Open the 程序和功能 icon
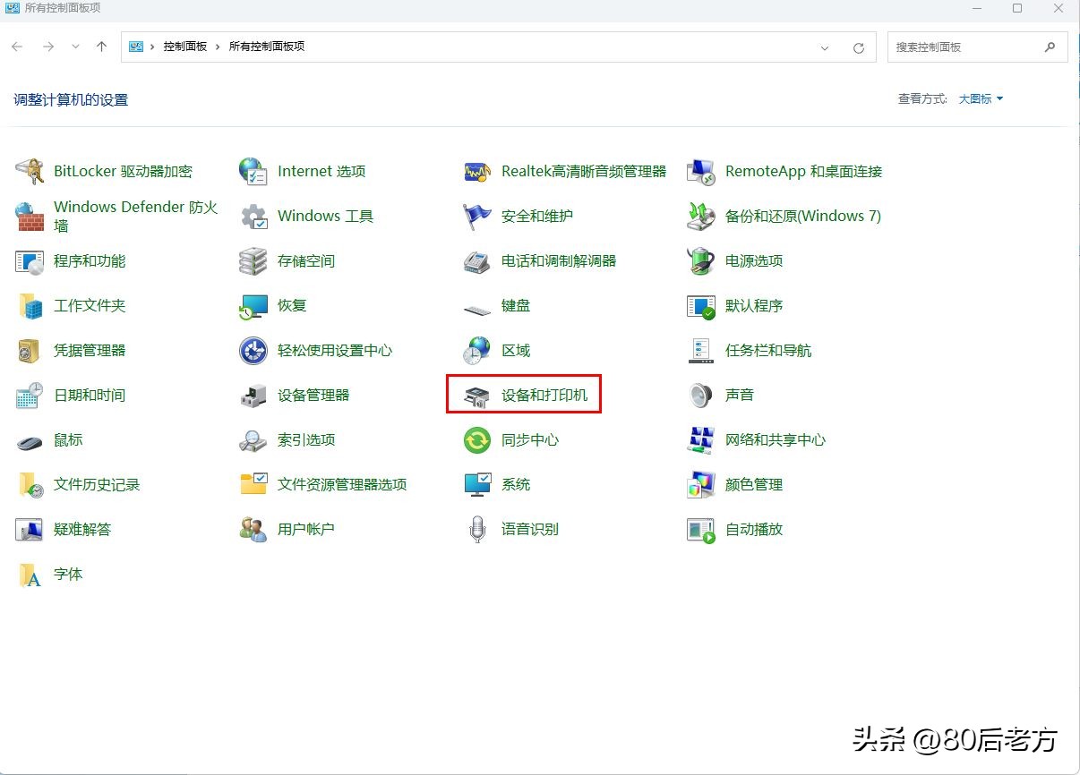 tap(30, 260)
